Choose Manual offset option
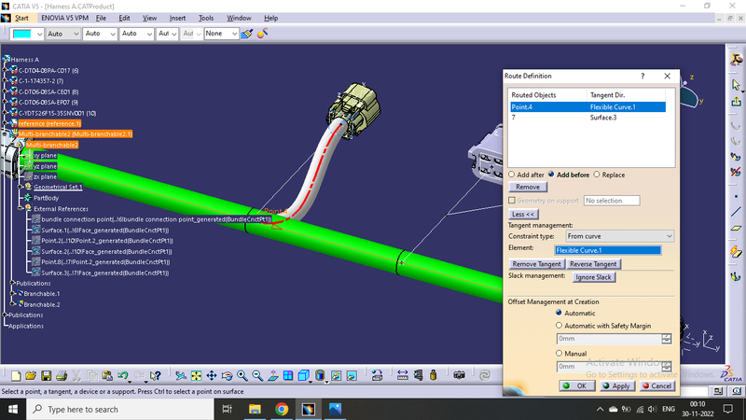 [559, 354]
